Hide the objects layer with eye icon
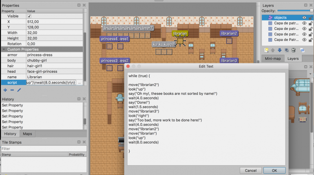The width and height of the screenshot is (314, 175). [x=304, y=18]
